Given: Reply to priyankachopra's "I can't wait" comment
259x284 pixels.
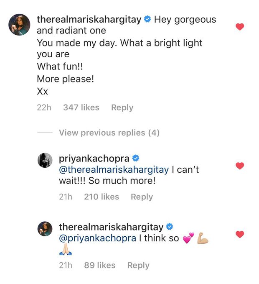Looking at the screenshot, I should (x=142, y=197).
